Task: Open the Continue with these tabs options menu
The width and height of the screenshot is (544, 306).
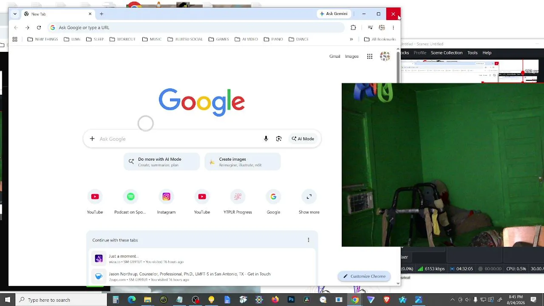Action: click(x=309, y=240)
